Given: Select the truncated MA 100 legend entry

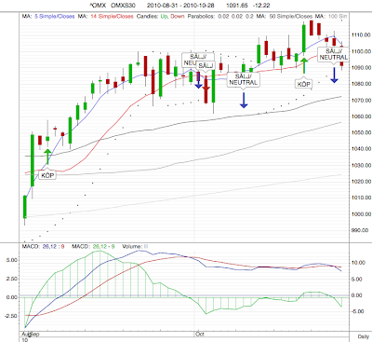Looking at the screenshot, I should pyautogui.click(x=331, y=16).
